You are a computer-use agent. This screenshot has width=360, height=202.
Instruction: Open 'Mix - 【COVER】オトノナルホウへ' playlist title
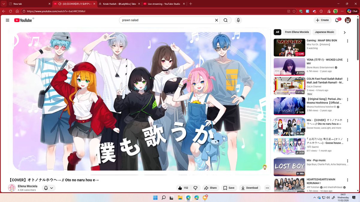(x=325, y=121)
